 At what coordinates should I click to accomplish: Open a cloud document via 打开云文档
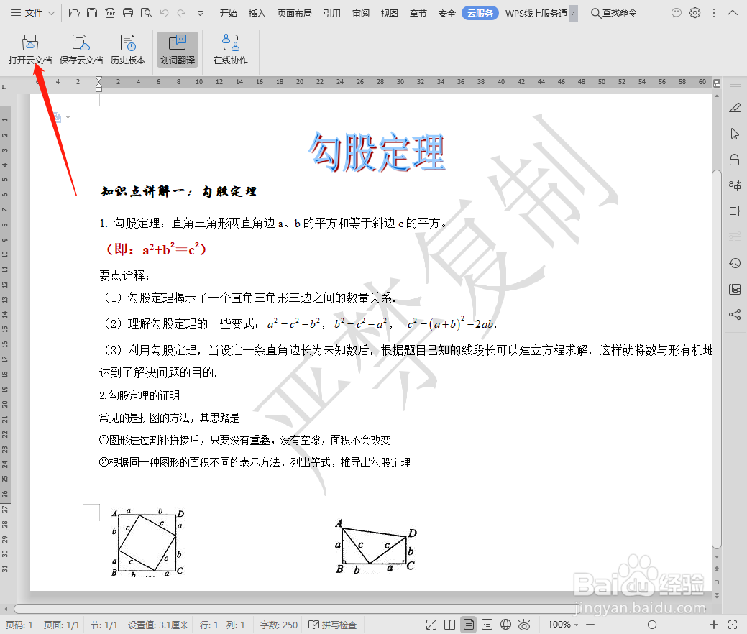point(29,49)
